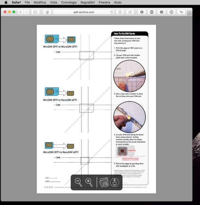Open the Finestra menu
This screenshot has height=205, width=200.
104,2
